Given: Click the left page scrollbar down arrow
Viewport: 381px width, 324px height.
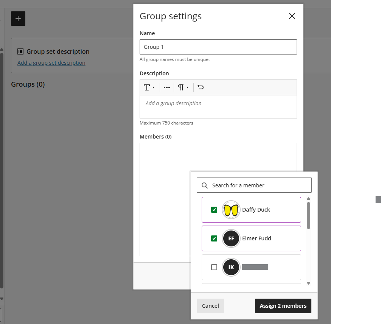Looking at the screenshot, I should pos(2,299).
